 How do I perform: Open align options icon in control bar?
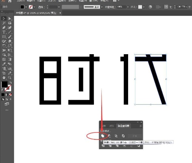(158, 7)
